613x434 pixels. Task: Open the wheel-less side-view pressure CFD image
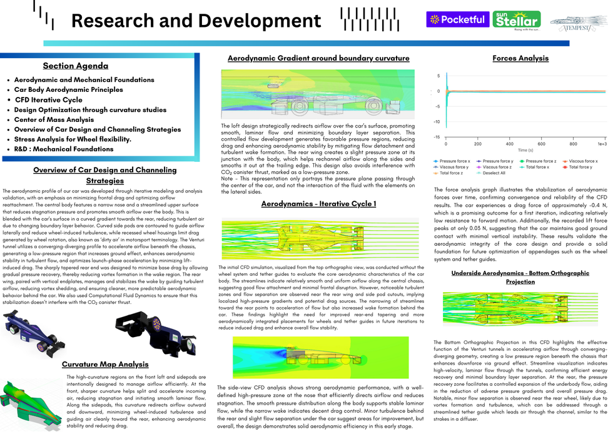coord(320,357)
